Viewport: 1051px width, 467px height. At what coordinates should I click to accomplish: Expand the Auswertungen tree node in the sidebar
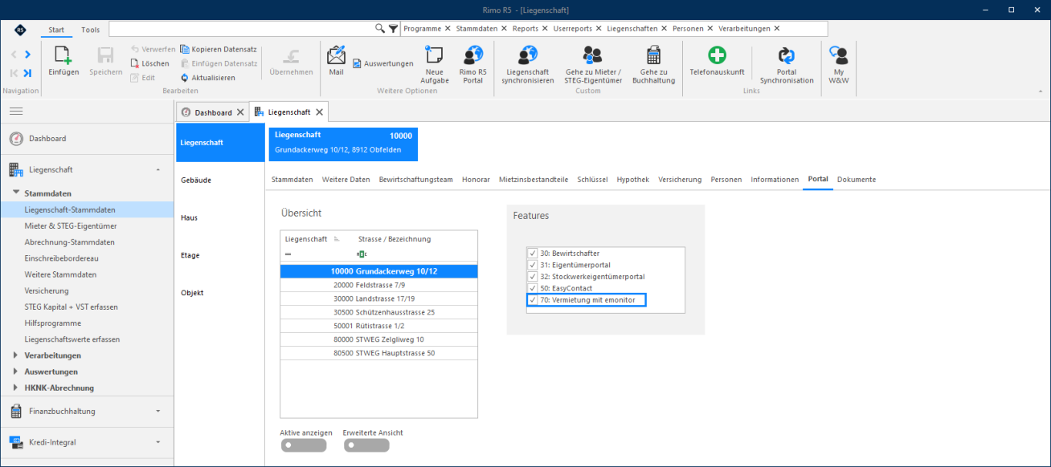click(x=16, y=372)
